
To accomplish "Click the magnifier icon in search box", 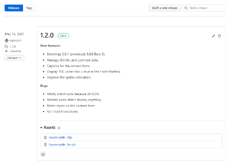I will point(186,8).
